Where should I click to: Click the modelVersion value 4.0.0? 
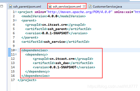(53, 16)
